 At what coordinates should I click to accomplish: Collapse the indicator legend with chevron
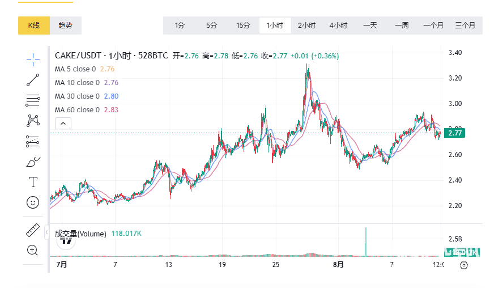pyautogui.click(x=63, y=124)
